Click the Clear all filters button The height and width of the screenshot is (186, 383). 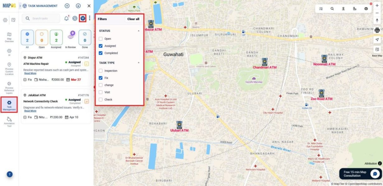pos(133,19)
